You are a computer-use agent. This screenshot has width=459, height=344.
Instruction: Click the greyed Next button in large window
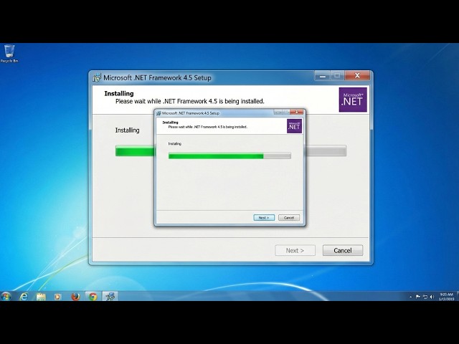tap(295, 250)
